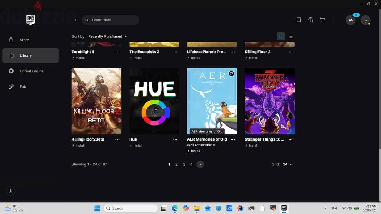The width and height of the screenshot is (381, 214).
Task: Expand the Grid 24 dropdown
Action: coord(287,164)
